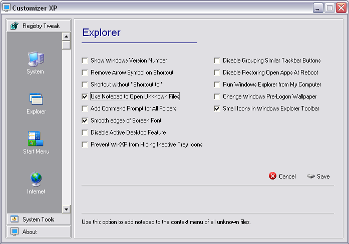Click the notepad context menu hint text
Viewport: 349px width, 244px height.
(x=166, y=222)
